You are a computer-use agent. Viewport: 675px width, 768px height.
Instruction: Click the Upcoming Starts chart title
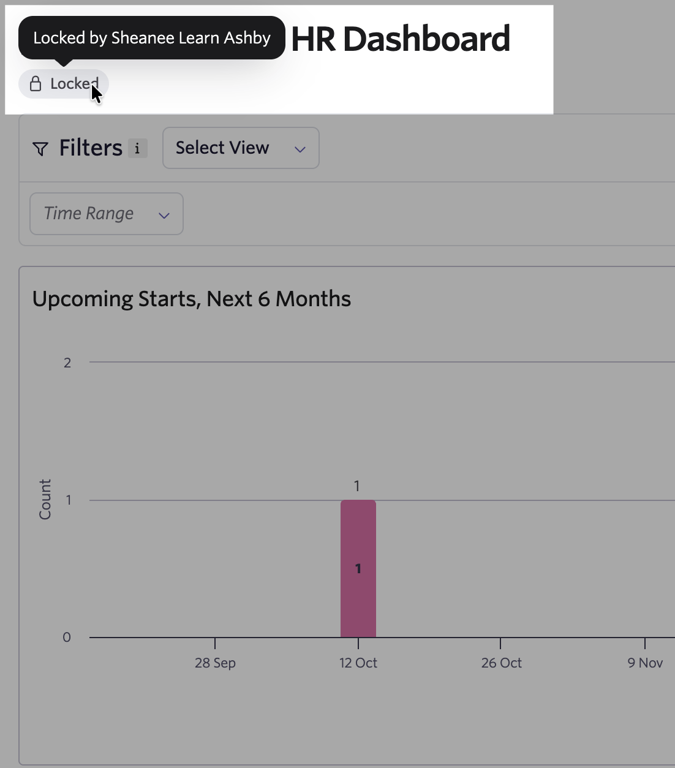tap(192, 299)
